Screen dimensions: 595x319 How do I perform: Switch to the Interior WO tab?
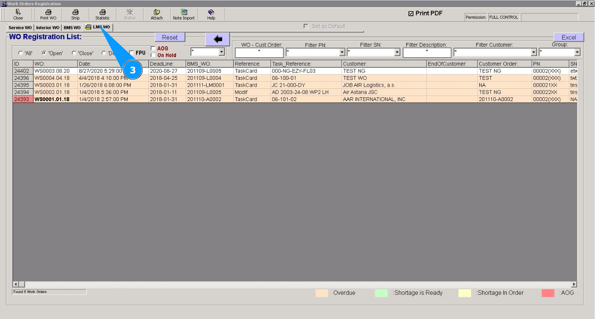pos(47,28)
